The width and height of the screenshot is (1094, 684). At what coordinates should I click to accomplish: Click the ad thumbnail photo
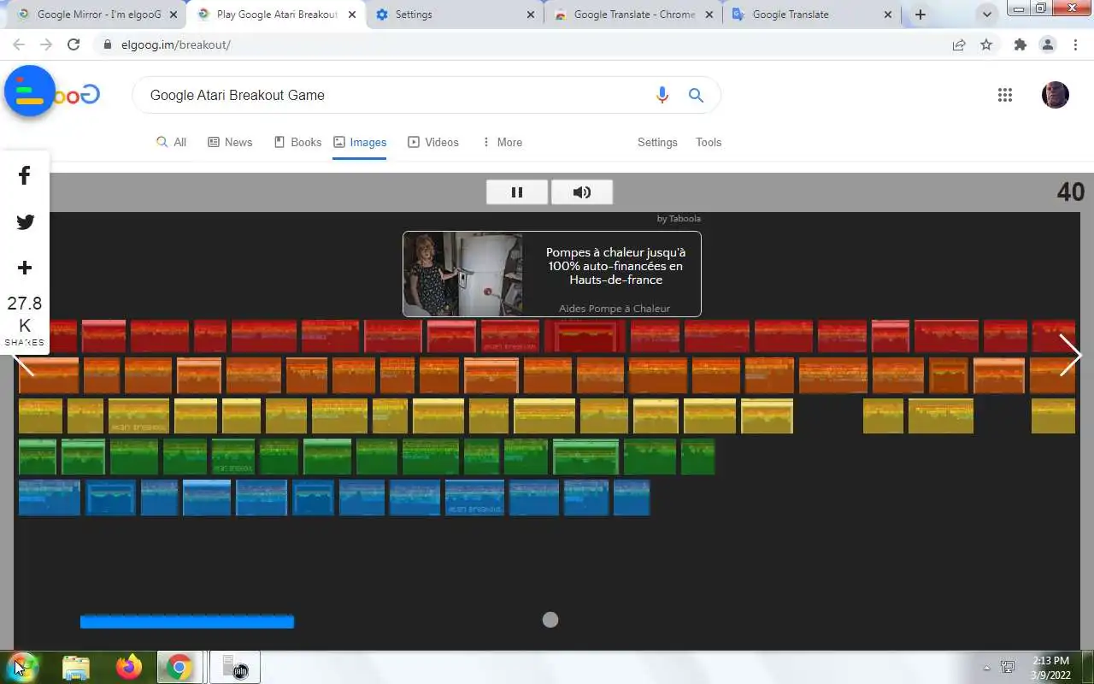462,274
